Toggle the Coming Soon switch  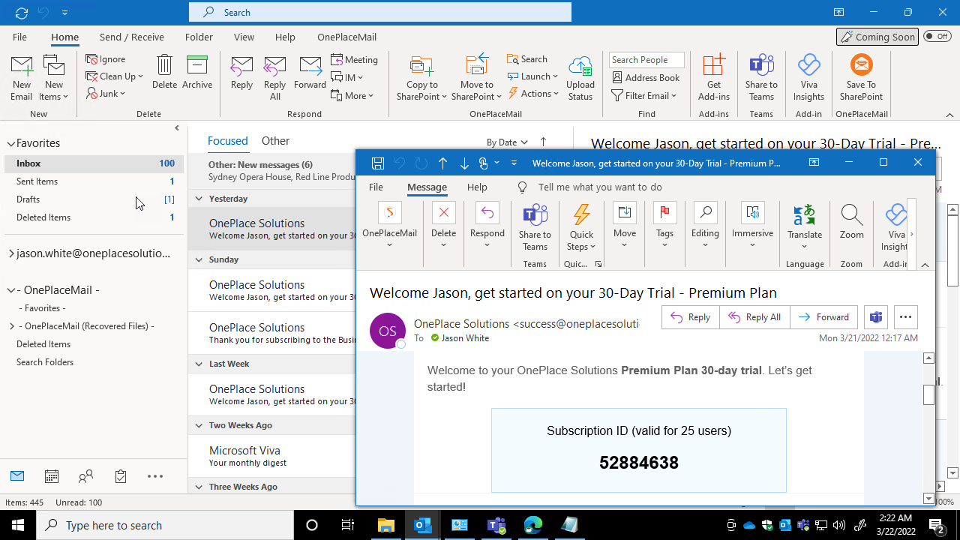click(937, 36)
